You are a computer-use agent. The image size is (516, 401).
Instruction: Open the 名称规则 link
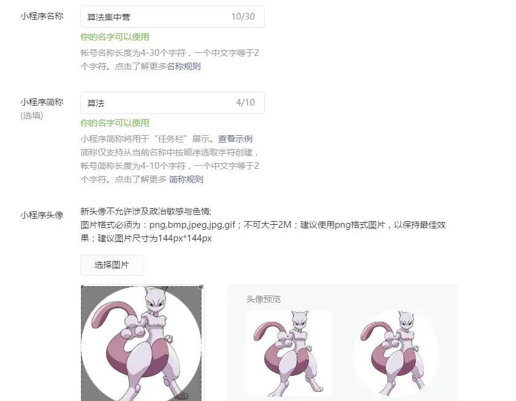coord(184,66)
